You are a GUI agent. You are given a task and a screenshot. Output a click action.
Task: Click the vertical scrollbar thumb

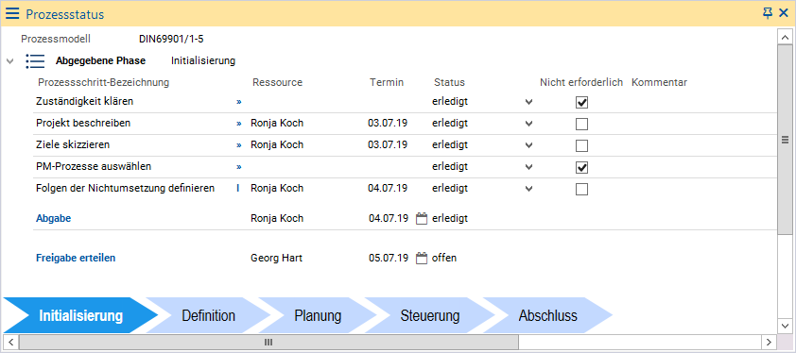point(785,140)
